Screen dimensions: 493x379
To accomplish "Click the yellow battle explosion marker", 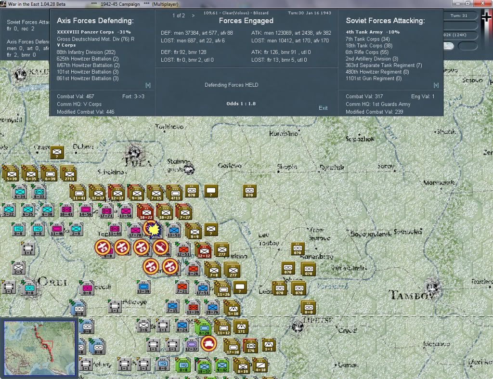I will pos(153,229).
